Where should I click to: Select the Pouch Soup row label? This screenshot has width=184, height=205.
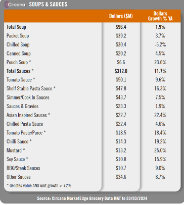point(19,62)
